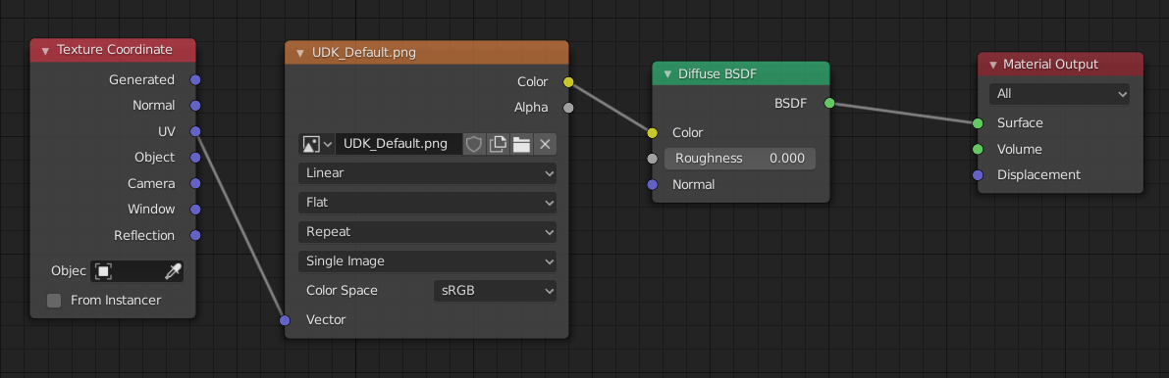The height and width of the screenshot is (378, 1169).
Task: Click the Reflection output socket
Action: [195, 235]
